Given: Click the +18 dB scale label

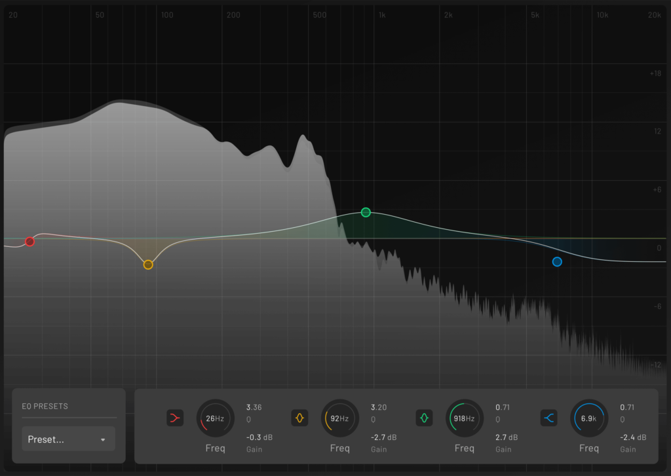Looking at the screenshot, I should tap(655, 73).
